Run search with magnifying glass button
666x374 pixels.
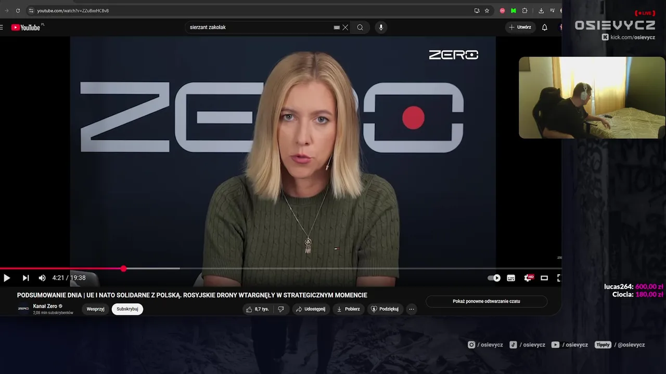pos(360,28)
